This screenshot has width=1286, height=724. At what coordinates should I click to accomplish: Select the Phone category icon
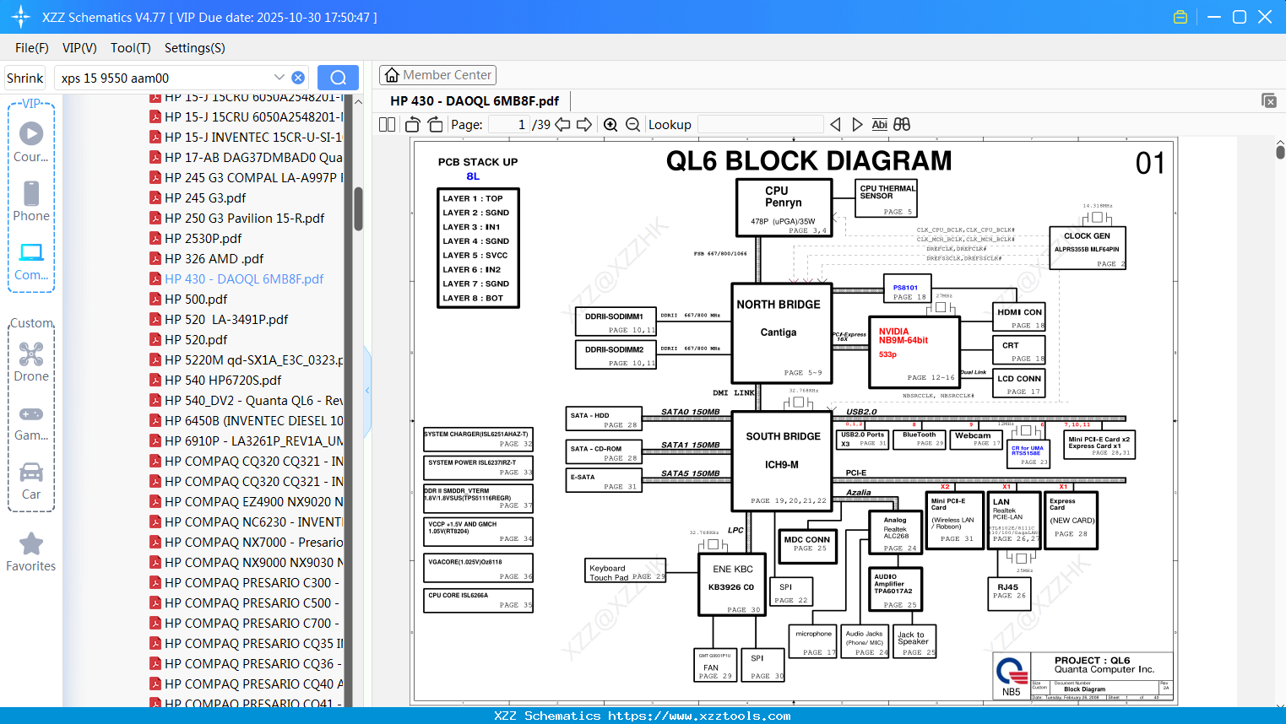pos(31,202)
